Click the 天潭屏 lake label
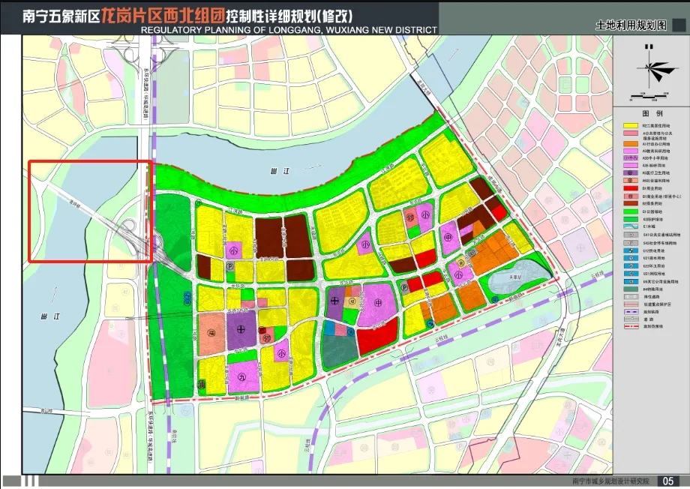This screenshot has height=489, width=690. pyautogui.click(x=514, y=277)
